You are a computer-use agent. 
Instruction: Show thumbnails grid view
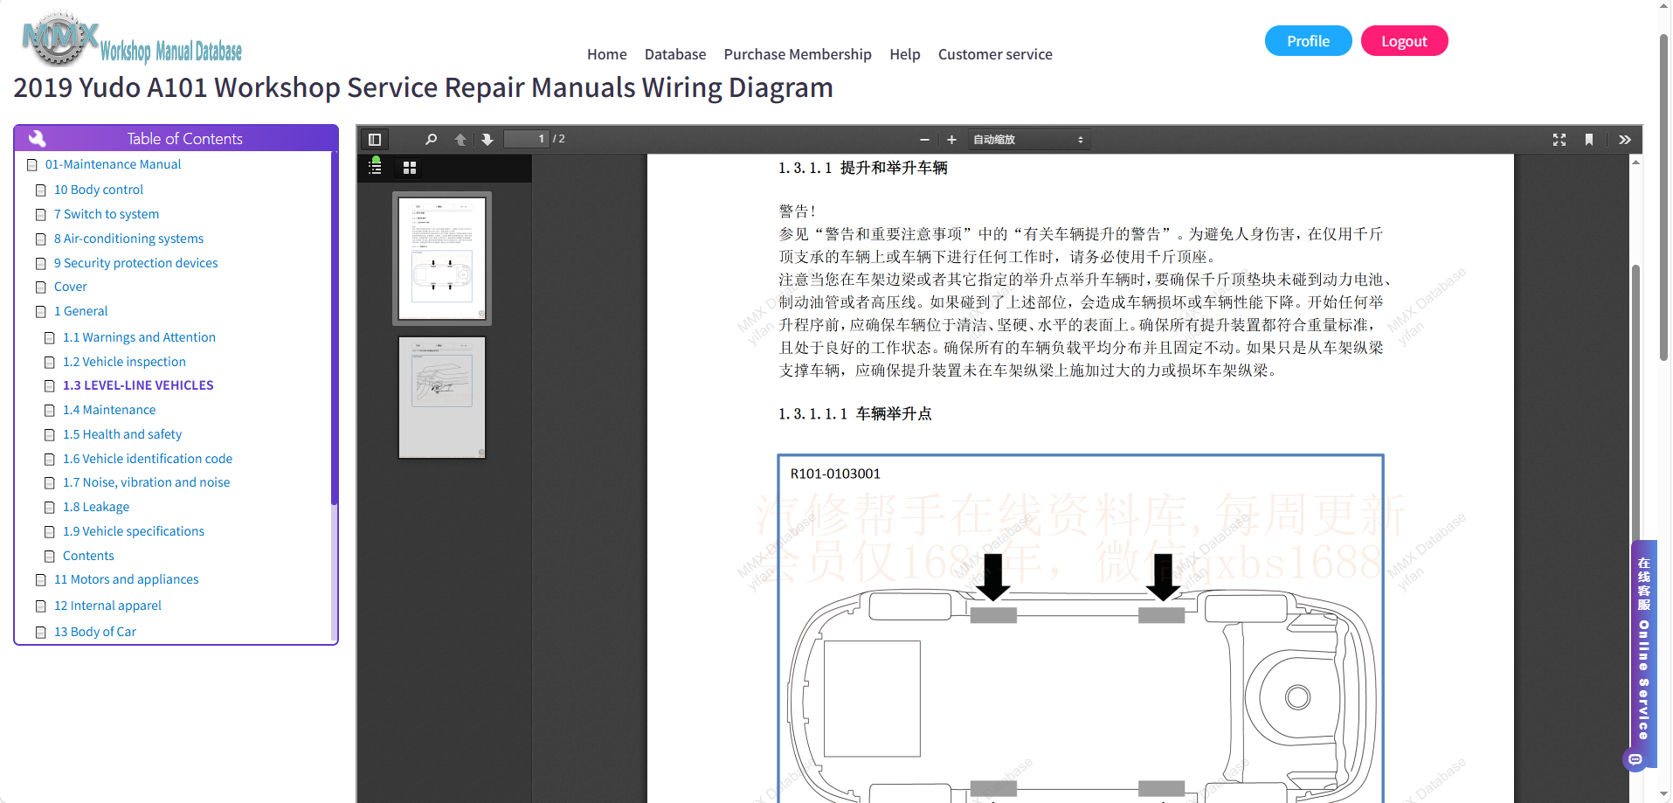(x=410, y=168)
